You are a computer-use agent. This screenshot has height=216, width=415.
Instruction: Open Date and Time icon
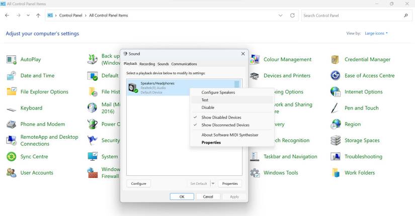click(12, 76)
